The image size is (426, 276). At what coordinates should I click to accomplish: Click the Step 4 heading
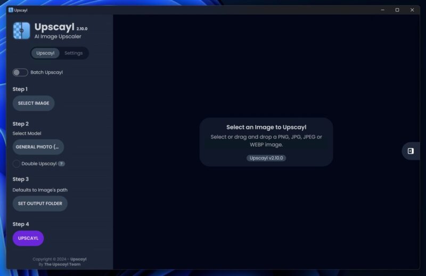(21, 224)
